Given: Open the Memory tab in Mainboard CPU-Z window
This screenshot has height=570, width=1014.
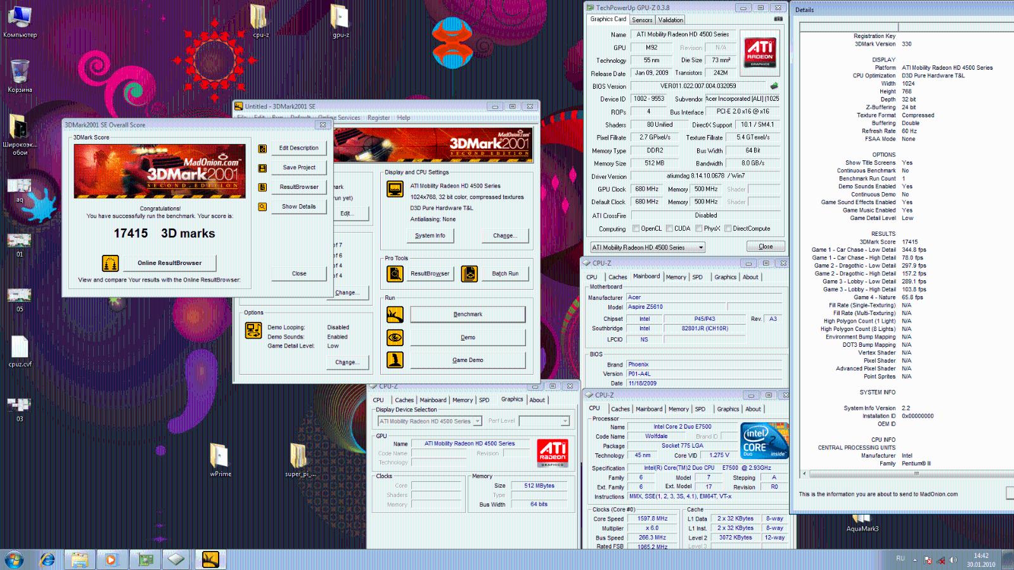Looking at the screenshot, I should click(x=676, y=277).
